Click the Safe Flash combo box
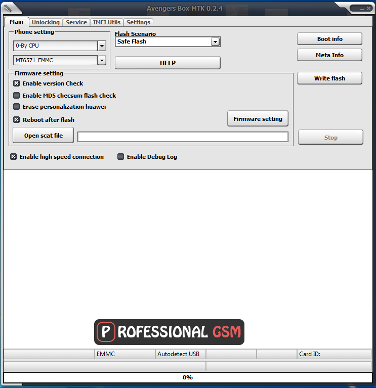 pos(168,42)
